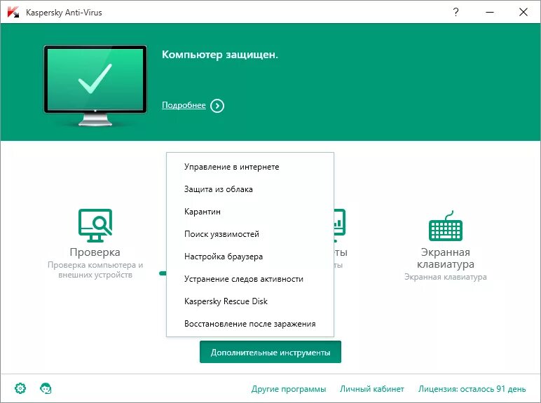Click Проверка компьютера и внешних устройств description
Image resolution: width=541 pixels, height=403 pixels.
[95, 270]
